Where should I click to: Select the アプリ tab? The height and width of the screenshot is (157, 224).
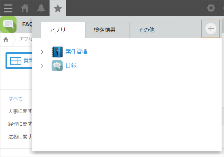[x=63, y=30]
